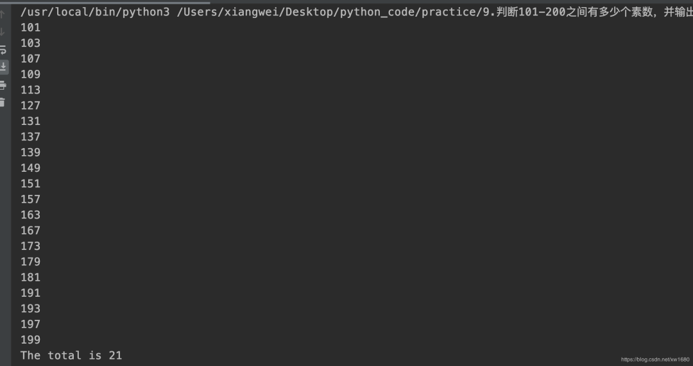Click on output line 163
693x366 pixels.
tap(30, 215)
